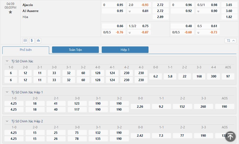
Task: Choose full-match 1-1 correct score 5.8
Action: coord(170,76)
